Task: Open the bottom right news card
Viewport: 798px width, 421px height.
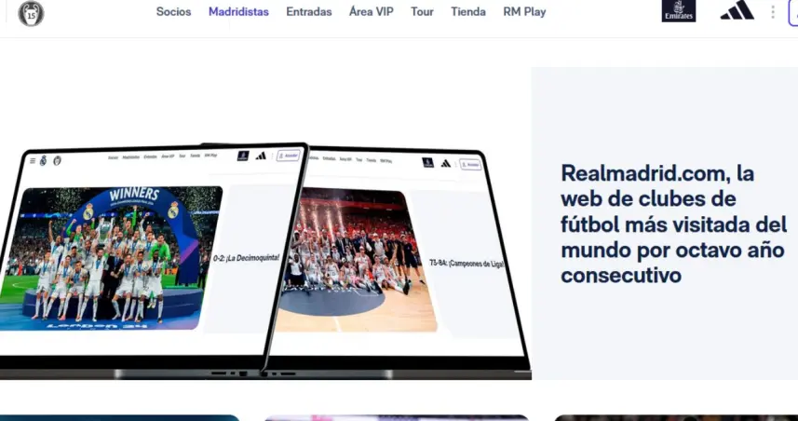Action: click(x=675, y=417)
